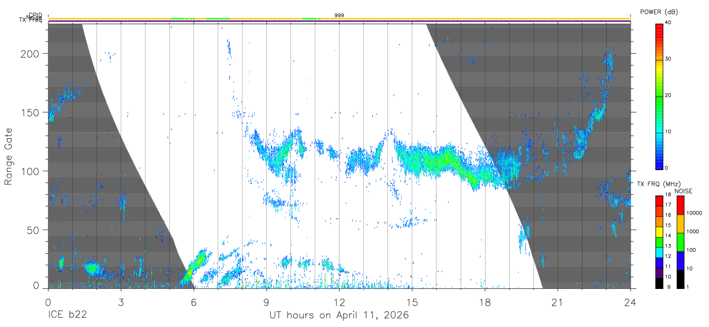Select the 30 label on POWER scale
709x327 pixels.
tap(669, 59)
